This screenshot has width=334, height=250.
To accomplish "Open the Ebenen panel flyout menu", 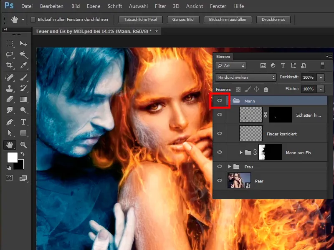I will click(x=329, y=56).
